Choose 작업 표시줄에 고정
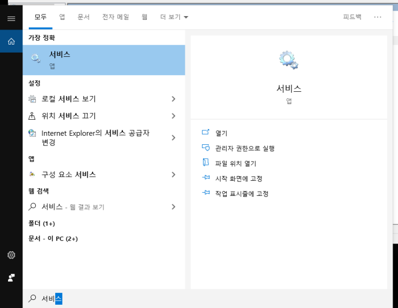 tap(242, 194)
